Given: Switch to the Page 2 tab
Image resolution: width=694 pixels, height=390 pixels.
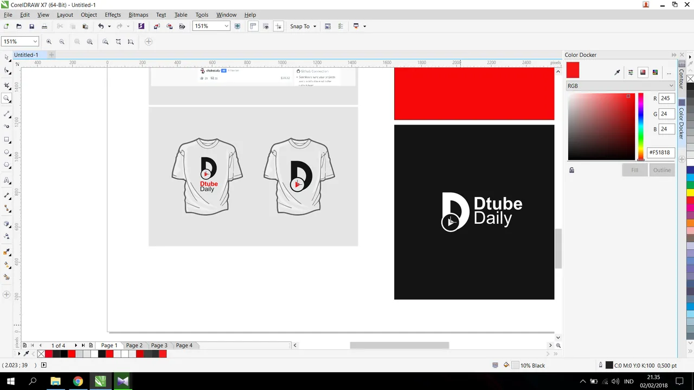Looking at the screenshot, I should click(x=134, y=346).
